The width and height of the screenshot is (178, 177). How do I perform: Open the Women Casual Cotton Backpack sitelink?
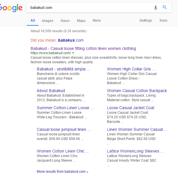pyautogui.click(x=137, y=91)
